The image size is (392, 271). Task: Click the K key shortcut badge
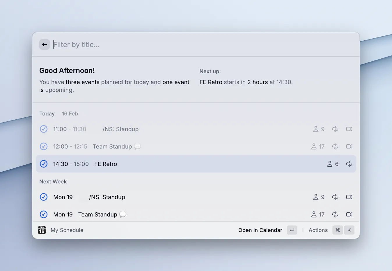[x=349, y=230]
